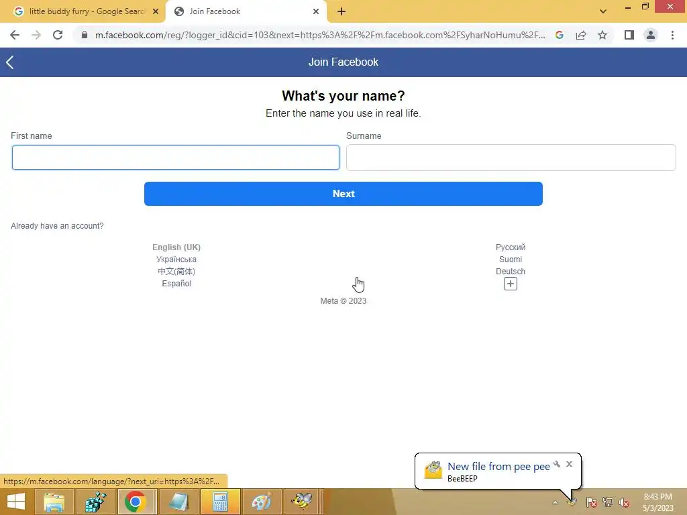Screen dimensions: 687x515
Task: Click the address bar URL
Action: pos(320,35)
